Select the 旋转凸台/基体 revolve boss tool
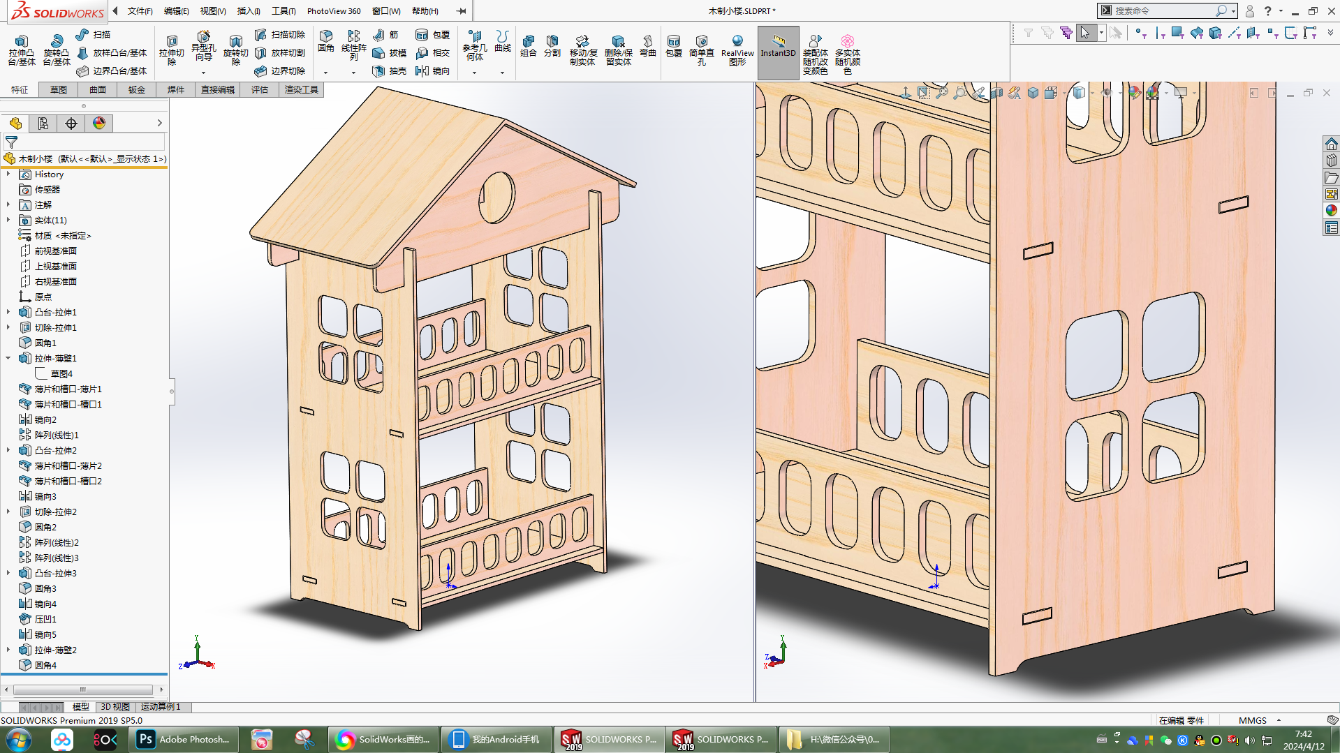This screenshot has width=1340, height=753. tap(57, 50)
